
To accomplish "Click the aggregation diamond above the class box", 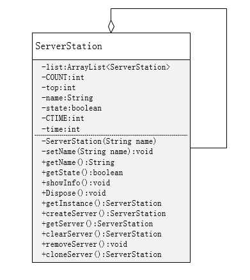I will [x=111, y=26].
